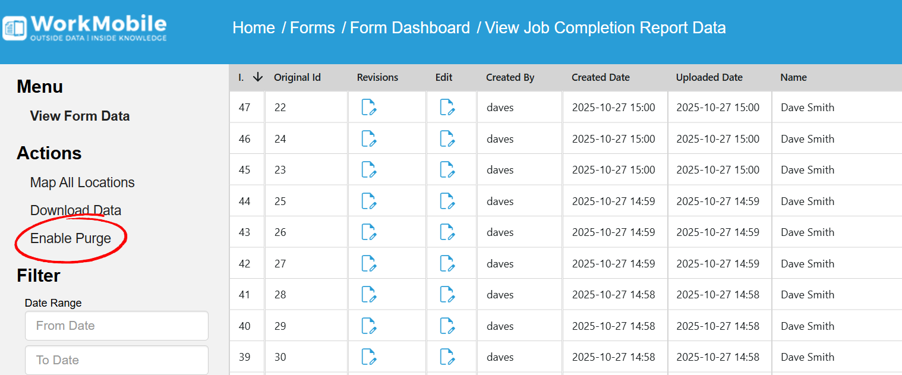Click Edit icon for row 46
902x375 pixels.
pos(447,138)
